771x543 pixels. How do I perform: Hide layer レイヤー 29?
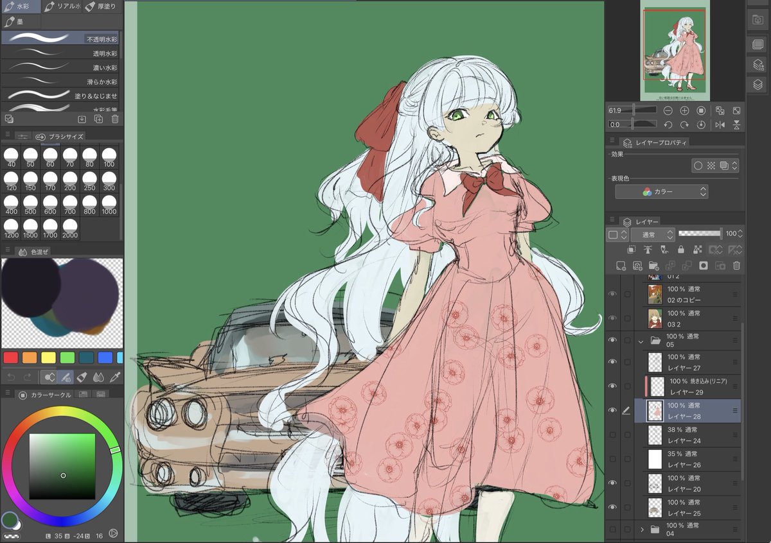[612, 386]
